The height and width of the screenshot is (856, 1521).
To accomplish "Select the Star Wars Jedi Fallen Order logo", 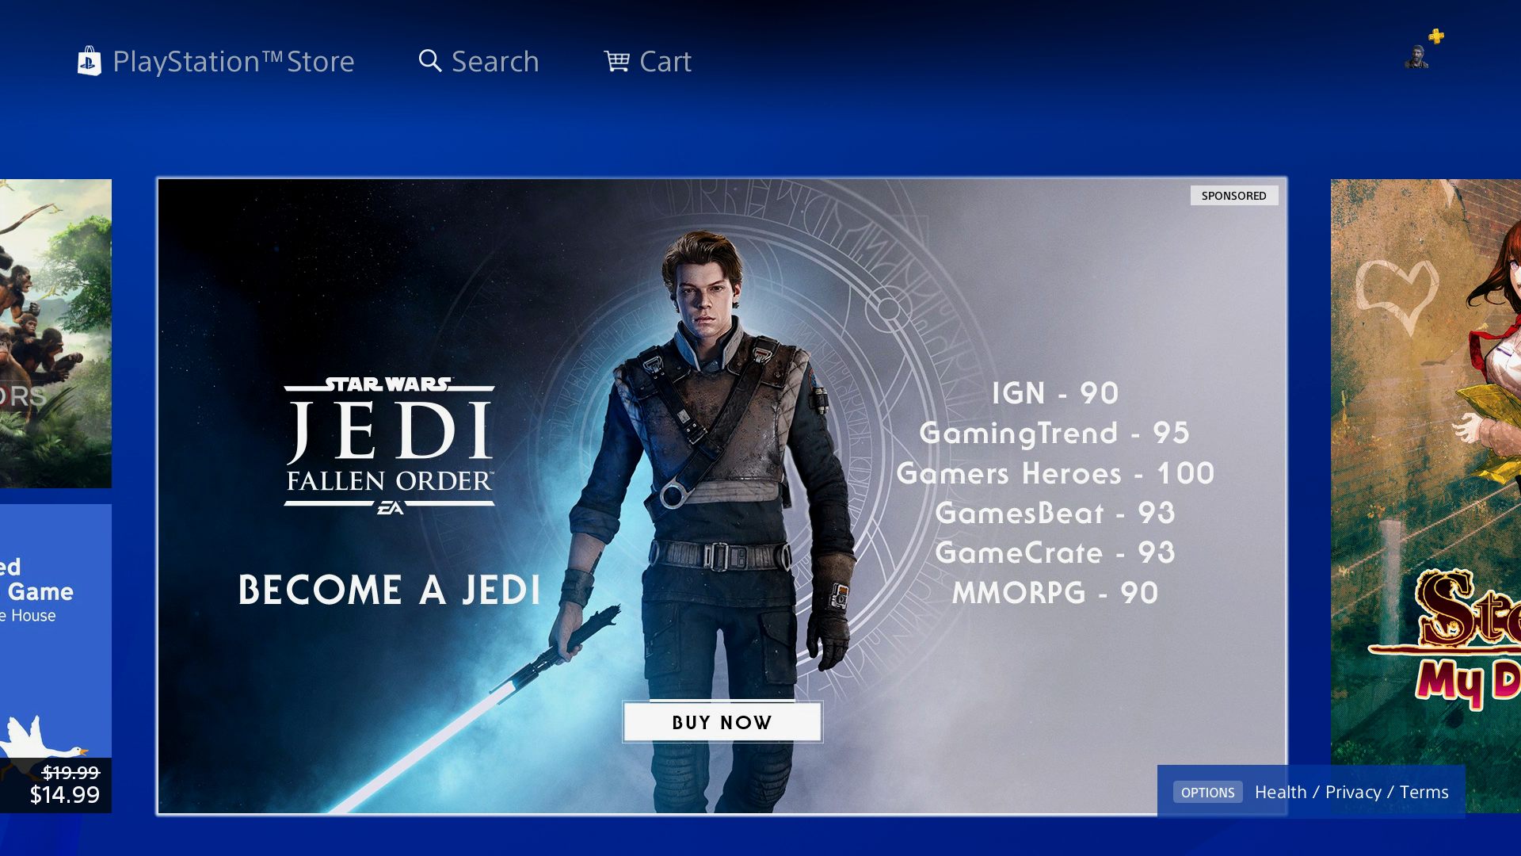I will pos(391,432).
